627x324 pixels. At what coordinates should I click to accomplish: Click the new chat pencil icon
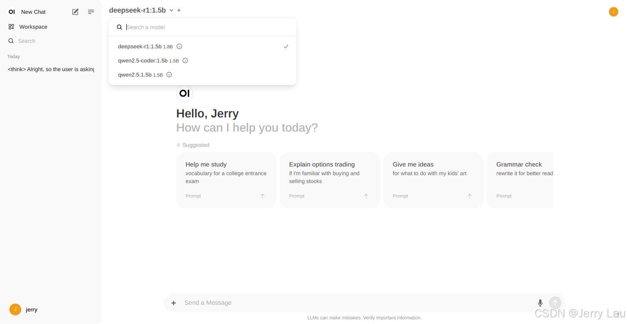75,12
